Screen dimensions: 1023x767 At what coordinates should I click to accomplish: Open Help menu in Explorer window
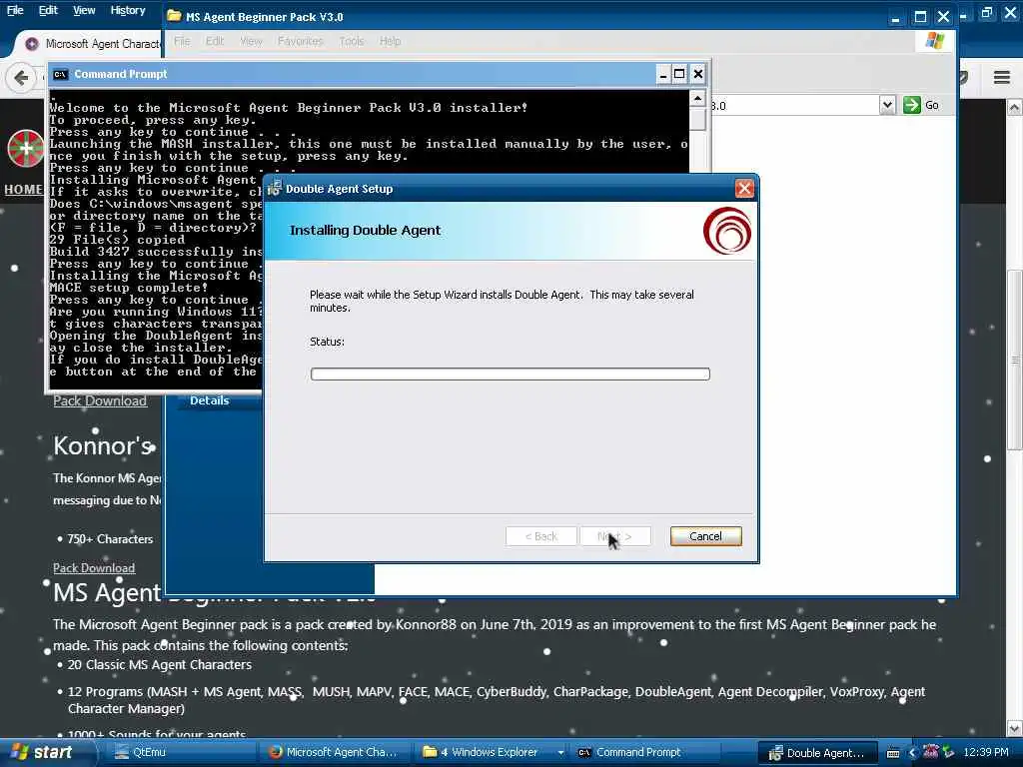[391, 41]
